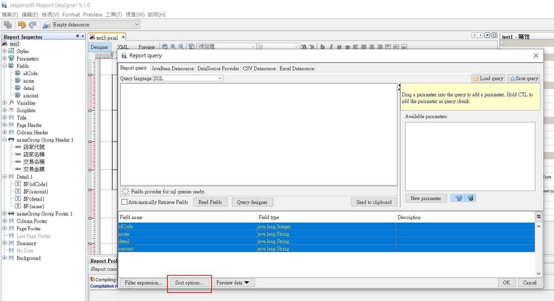Click the Load query button
Screen dimensions: 554x301
488,78
